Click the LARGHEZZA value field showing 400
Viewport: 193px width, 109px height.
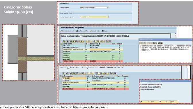[x=87, y=59]
